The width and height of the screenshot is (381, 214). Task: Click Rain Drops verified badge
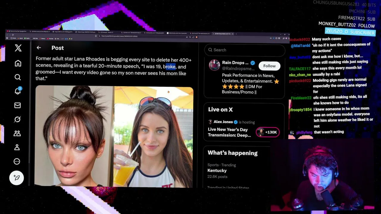(x=253, y=63)
